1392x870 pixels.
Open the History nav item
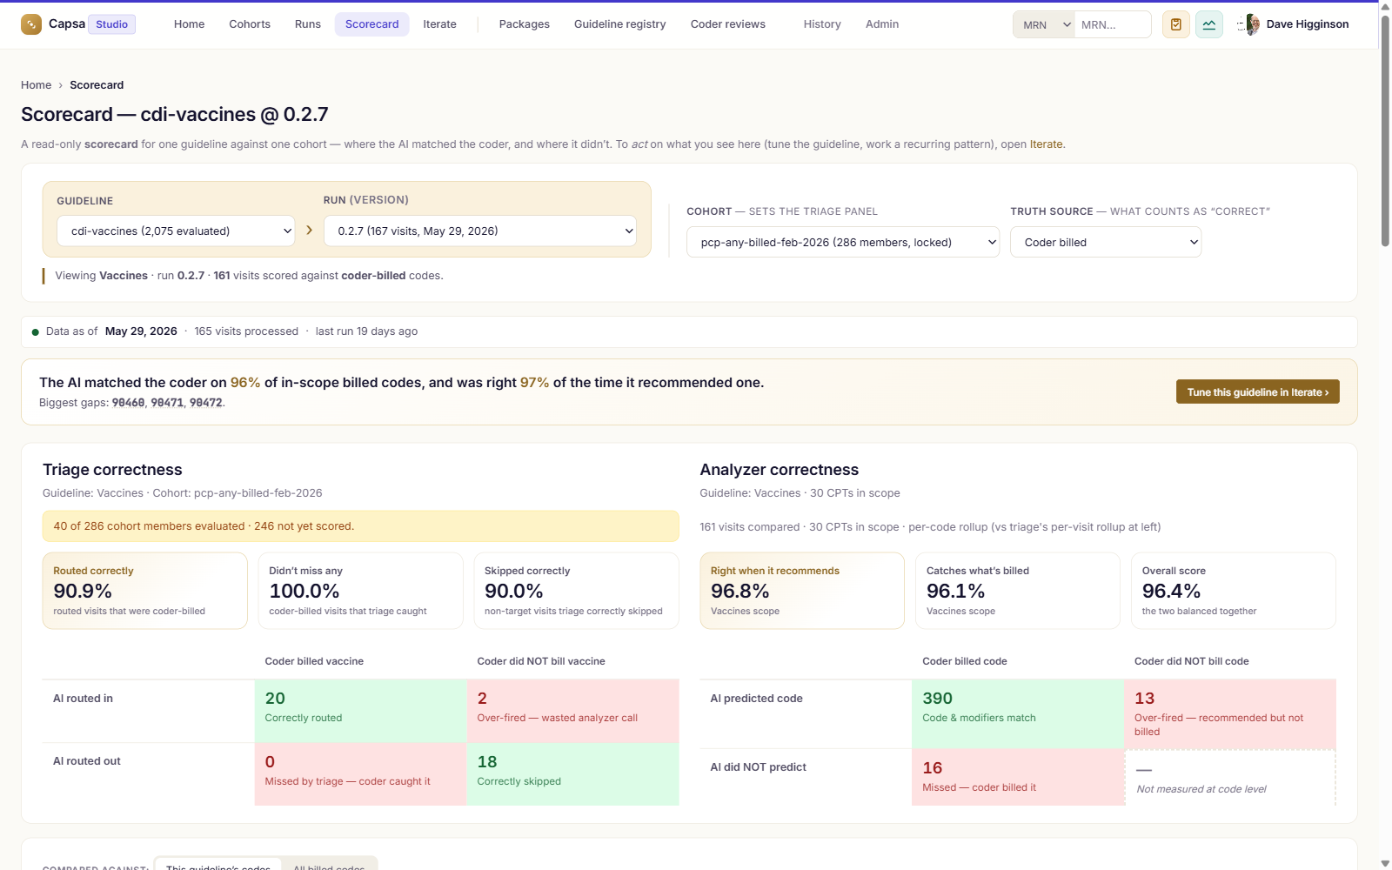[x=822, y=24]
